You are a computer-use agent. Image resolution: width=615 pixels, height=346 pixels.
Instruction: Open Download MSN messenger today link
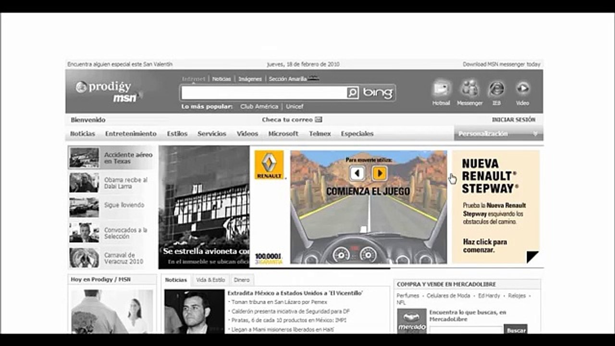pyautogui.click(x=502, y=64)
